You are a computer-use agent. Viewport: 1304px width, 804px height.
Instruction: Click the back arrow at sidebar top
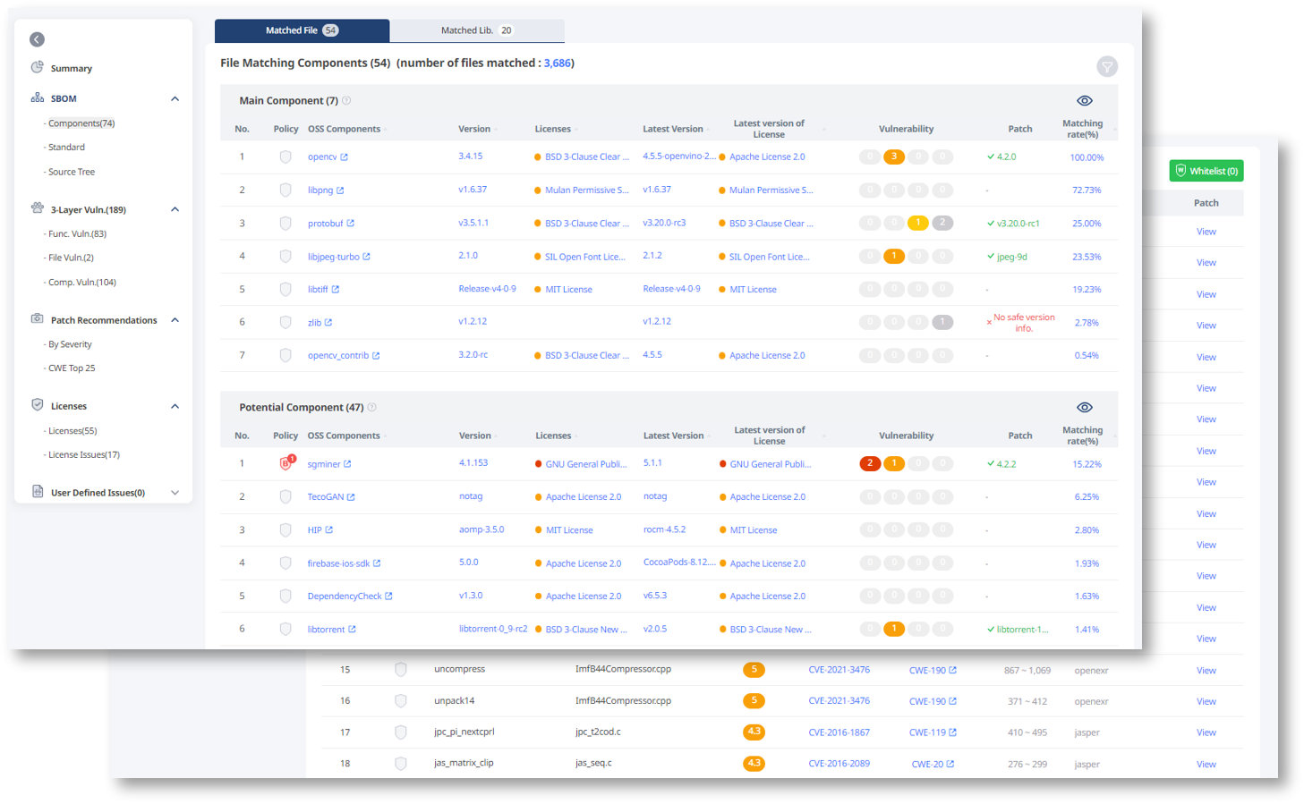click(37, 39)
